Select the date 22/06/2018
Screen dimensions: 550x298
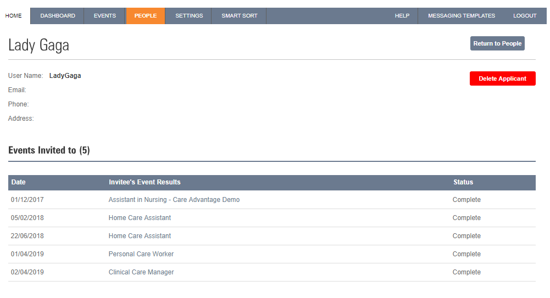pos(27,236)
